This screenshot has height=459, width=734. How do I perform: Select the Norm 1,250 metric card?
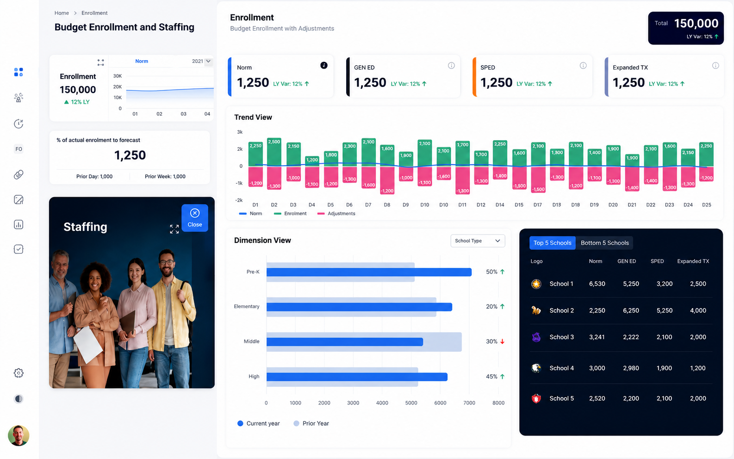coord(280,77)
